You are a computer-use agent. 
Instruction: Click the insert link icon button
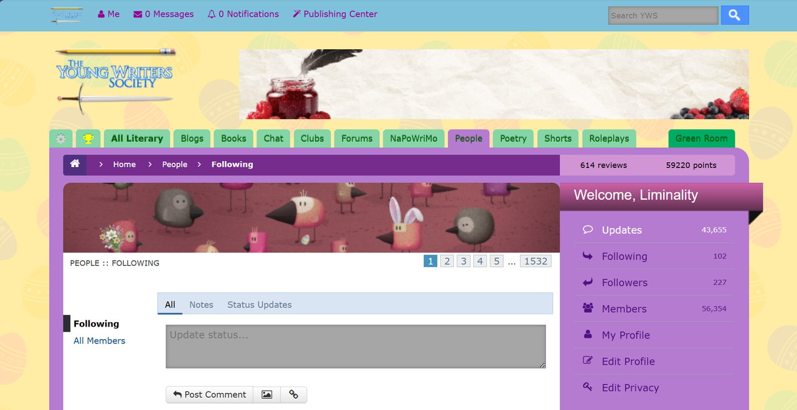click(294, 394)
